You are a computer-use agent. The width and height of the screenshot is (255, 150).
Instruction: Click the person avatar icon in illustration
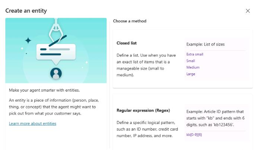point(56,73)
